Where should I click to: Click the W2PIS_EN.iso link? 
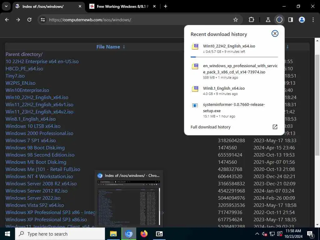click(x=20, y=83)
